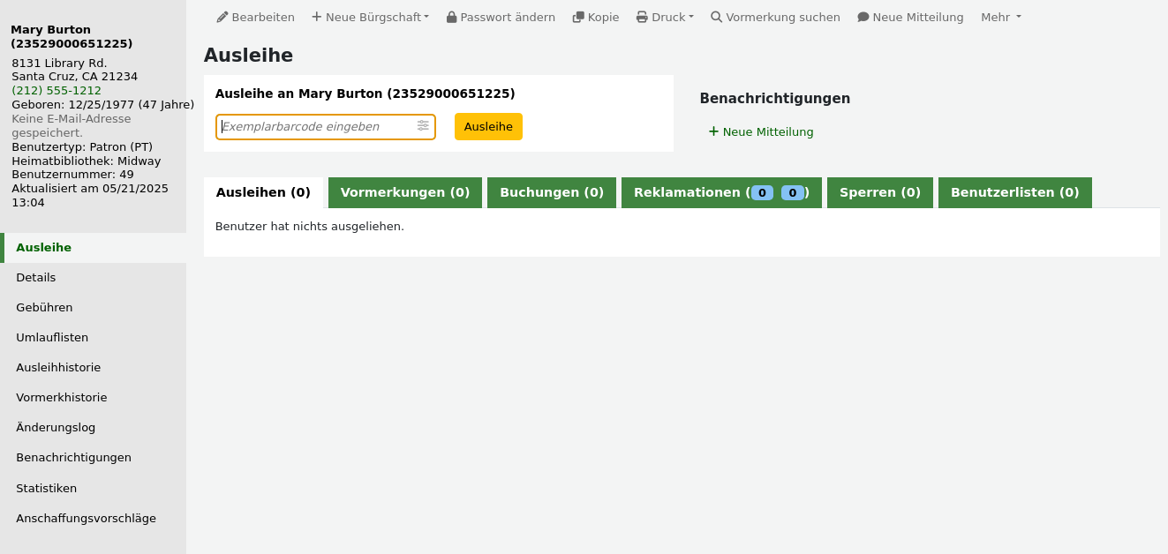This screenshot has height=554, width=1168.
Task: Open Benachrichtigungen in the sidebar
Action: 93,458
